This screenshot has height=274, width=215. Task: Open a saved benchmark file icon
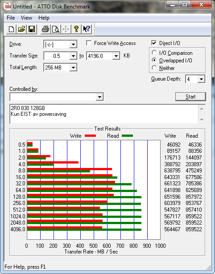[x=21, y=29]
